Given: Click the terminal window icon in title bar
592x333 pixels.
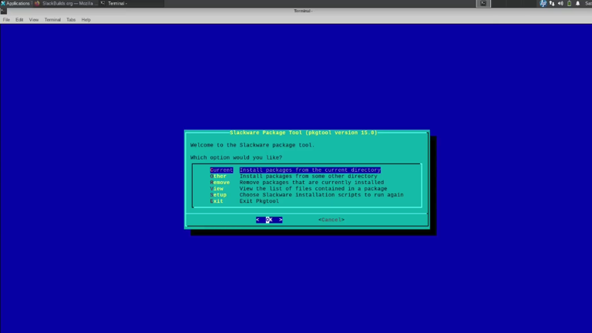Looking at the screenshot, I should [x=4, y=11].
